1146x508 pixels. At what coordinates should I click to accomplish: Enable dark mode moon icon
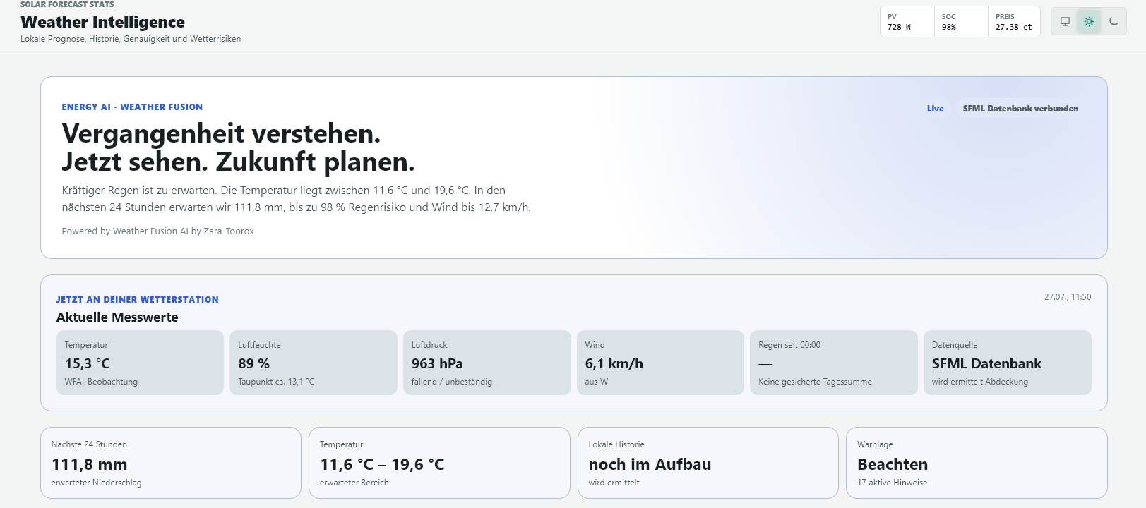point(1114,21)
